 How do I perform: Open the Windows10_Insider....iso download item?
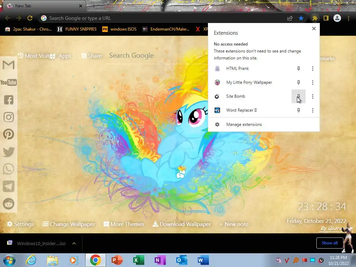click(36, 243)
